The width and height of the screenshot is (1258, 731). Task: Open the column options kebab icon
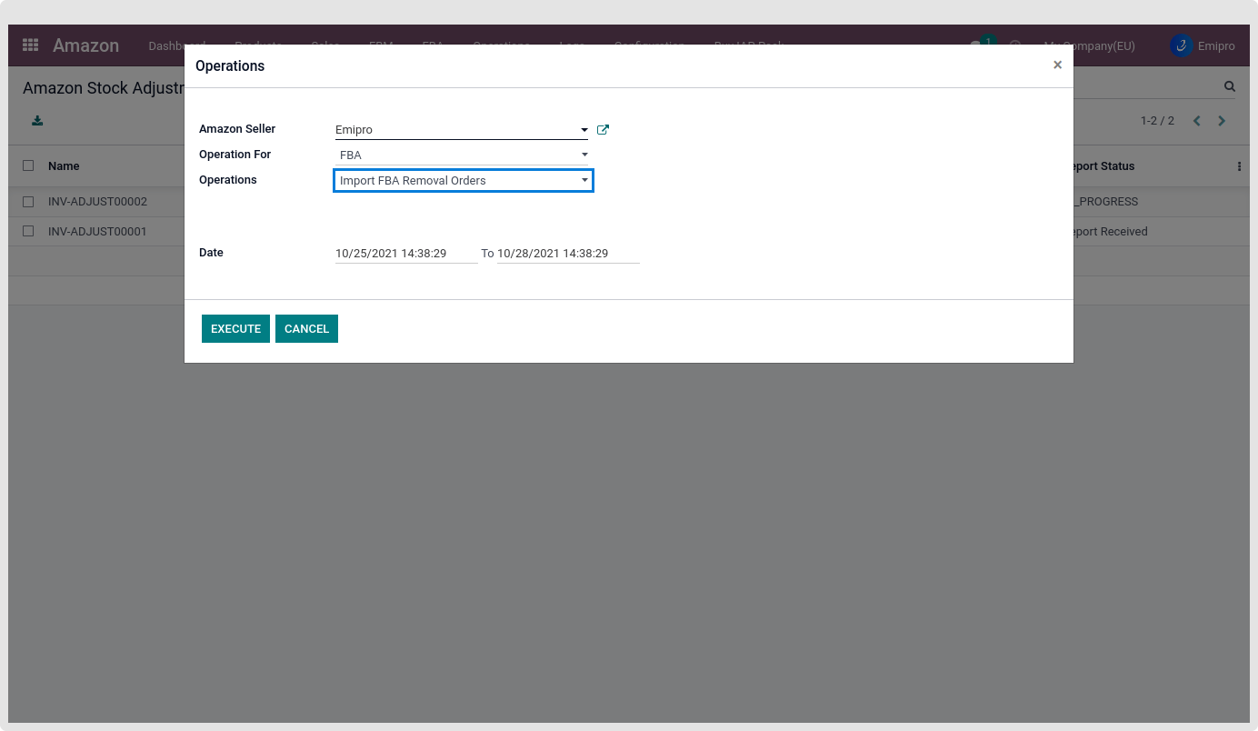(x=1239, y=166)
